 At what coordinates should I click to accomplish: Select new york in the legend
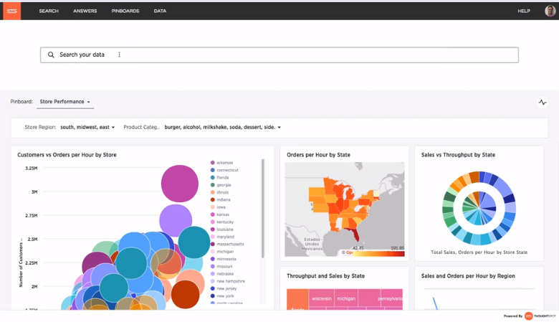[x=222, y=296]
